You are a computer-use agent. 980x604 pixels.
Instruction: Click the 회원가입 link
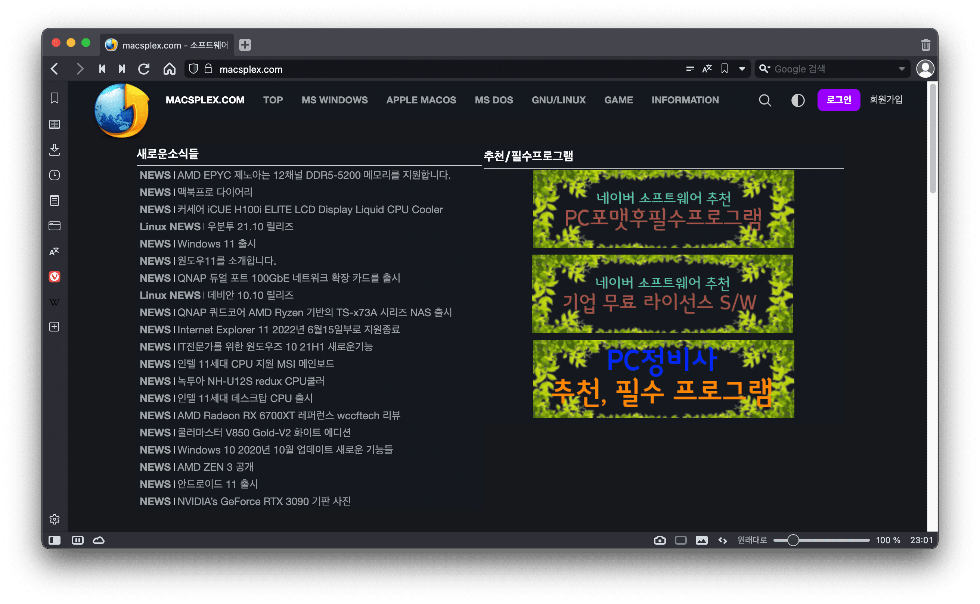click(886, 99)
